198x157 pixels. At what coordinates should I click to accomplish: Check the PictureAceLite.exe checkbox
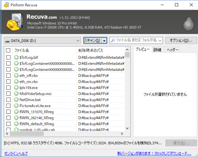coord(8,106)
